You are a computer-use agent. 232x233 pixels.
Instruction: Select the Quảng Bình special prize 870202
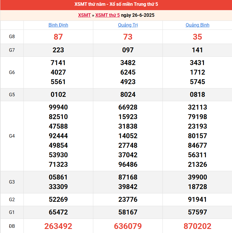(197, 226)
